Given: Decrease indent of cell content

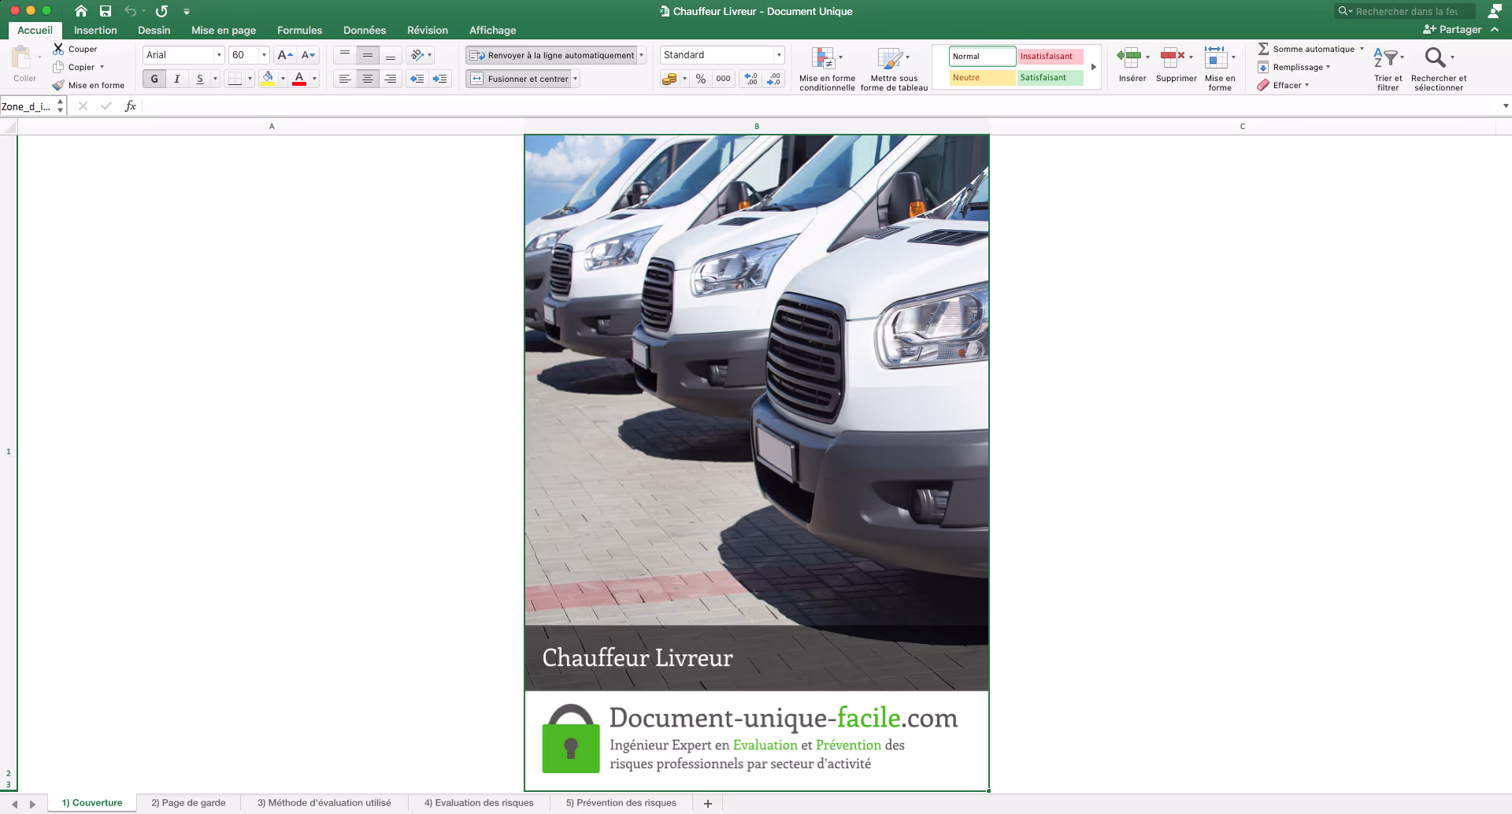Looking at the screenshot, I should point(417,79).
